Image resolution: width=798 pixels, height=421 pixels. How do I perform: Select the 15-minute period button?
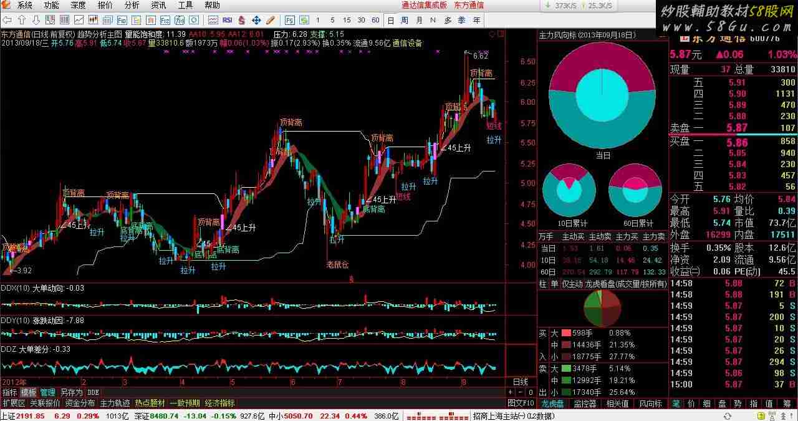pos(347,20)
